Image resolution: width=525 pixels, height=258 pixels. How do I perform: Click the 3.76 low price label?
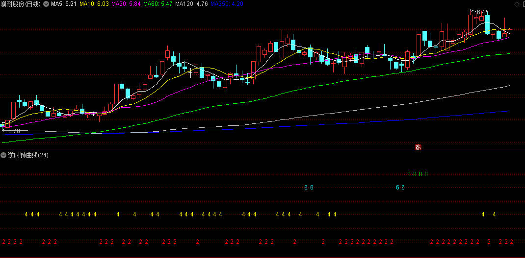tap(14, 131)
